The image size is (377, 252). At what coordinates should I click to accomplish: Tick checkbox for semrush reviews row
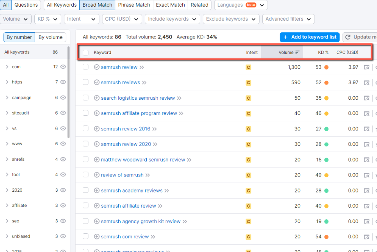click(85, 82)
